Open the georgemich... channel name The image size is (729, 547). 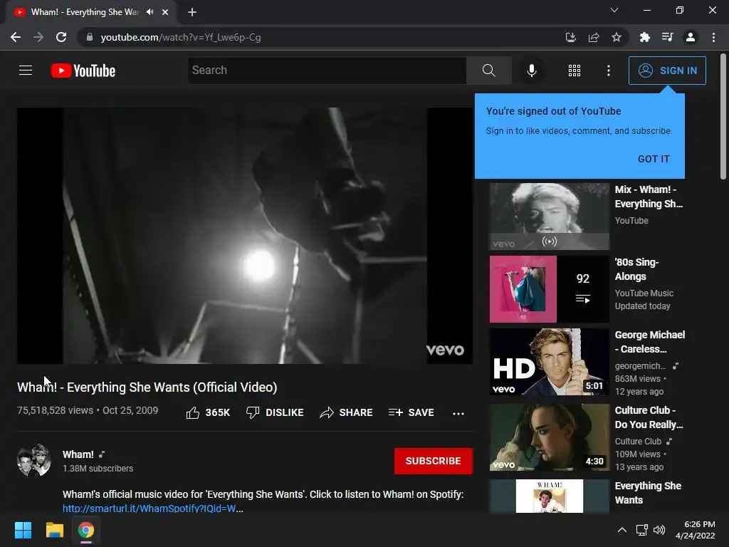640,366
